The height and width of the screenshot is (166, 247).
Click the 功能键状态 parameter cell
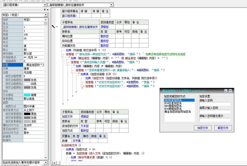tap(80, 46)
